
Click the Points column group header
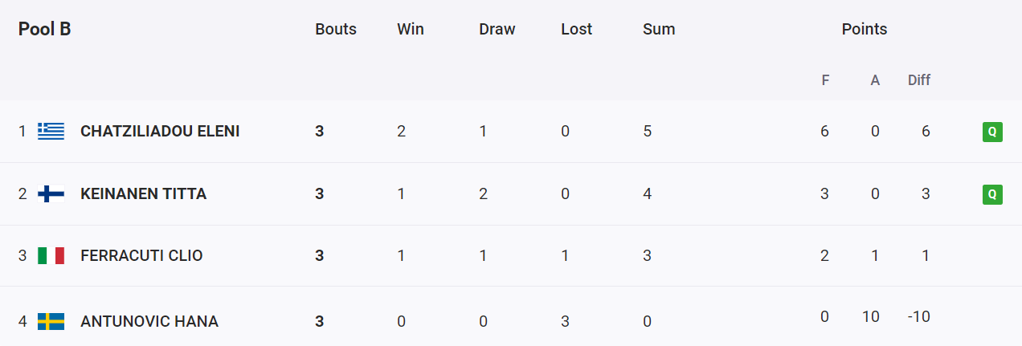coord(865,29)
